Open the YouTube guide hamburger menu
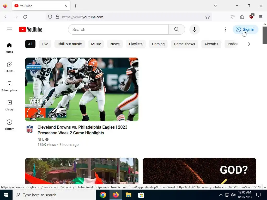This screenshot has width=267, height=200. pos(9,29)
